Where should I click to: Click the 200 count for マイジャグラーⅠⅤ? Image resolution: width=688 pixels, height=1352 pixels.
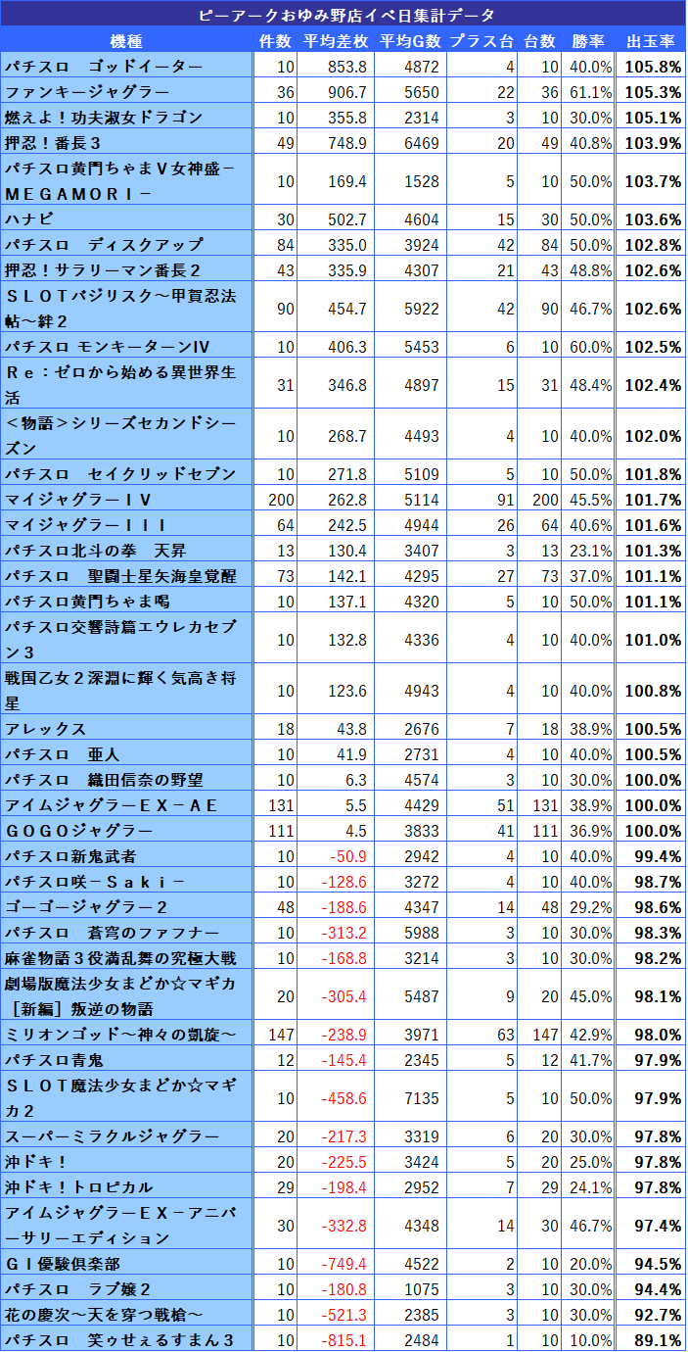(x=281, y=500)
